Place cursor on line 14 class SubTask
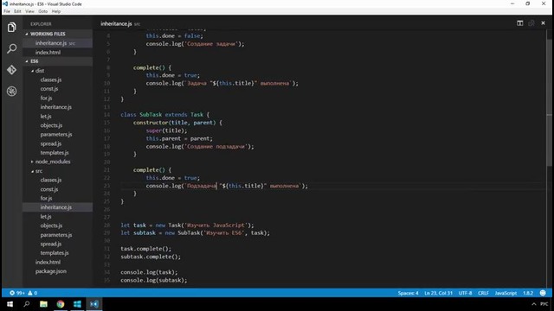 164,115
